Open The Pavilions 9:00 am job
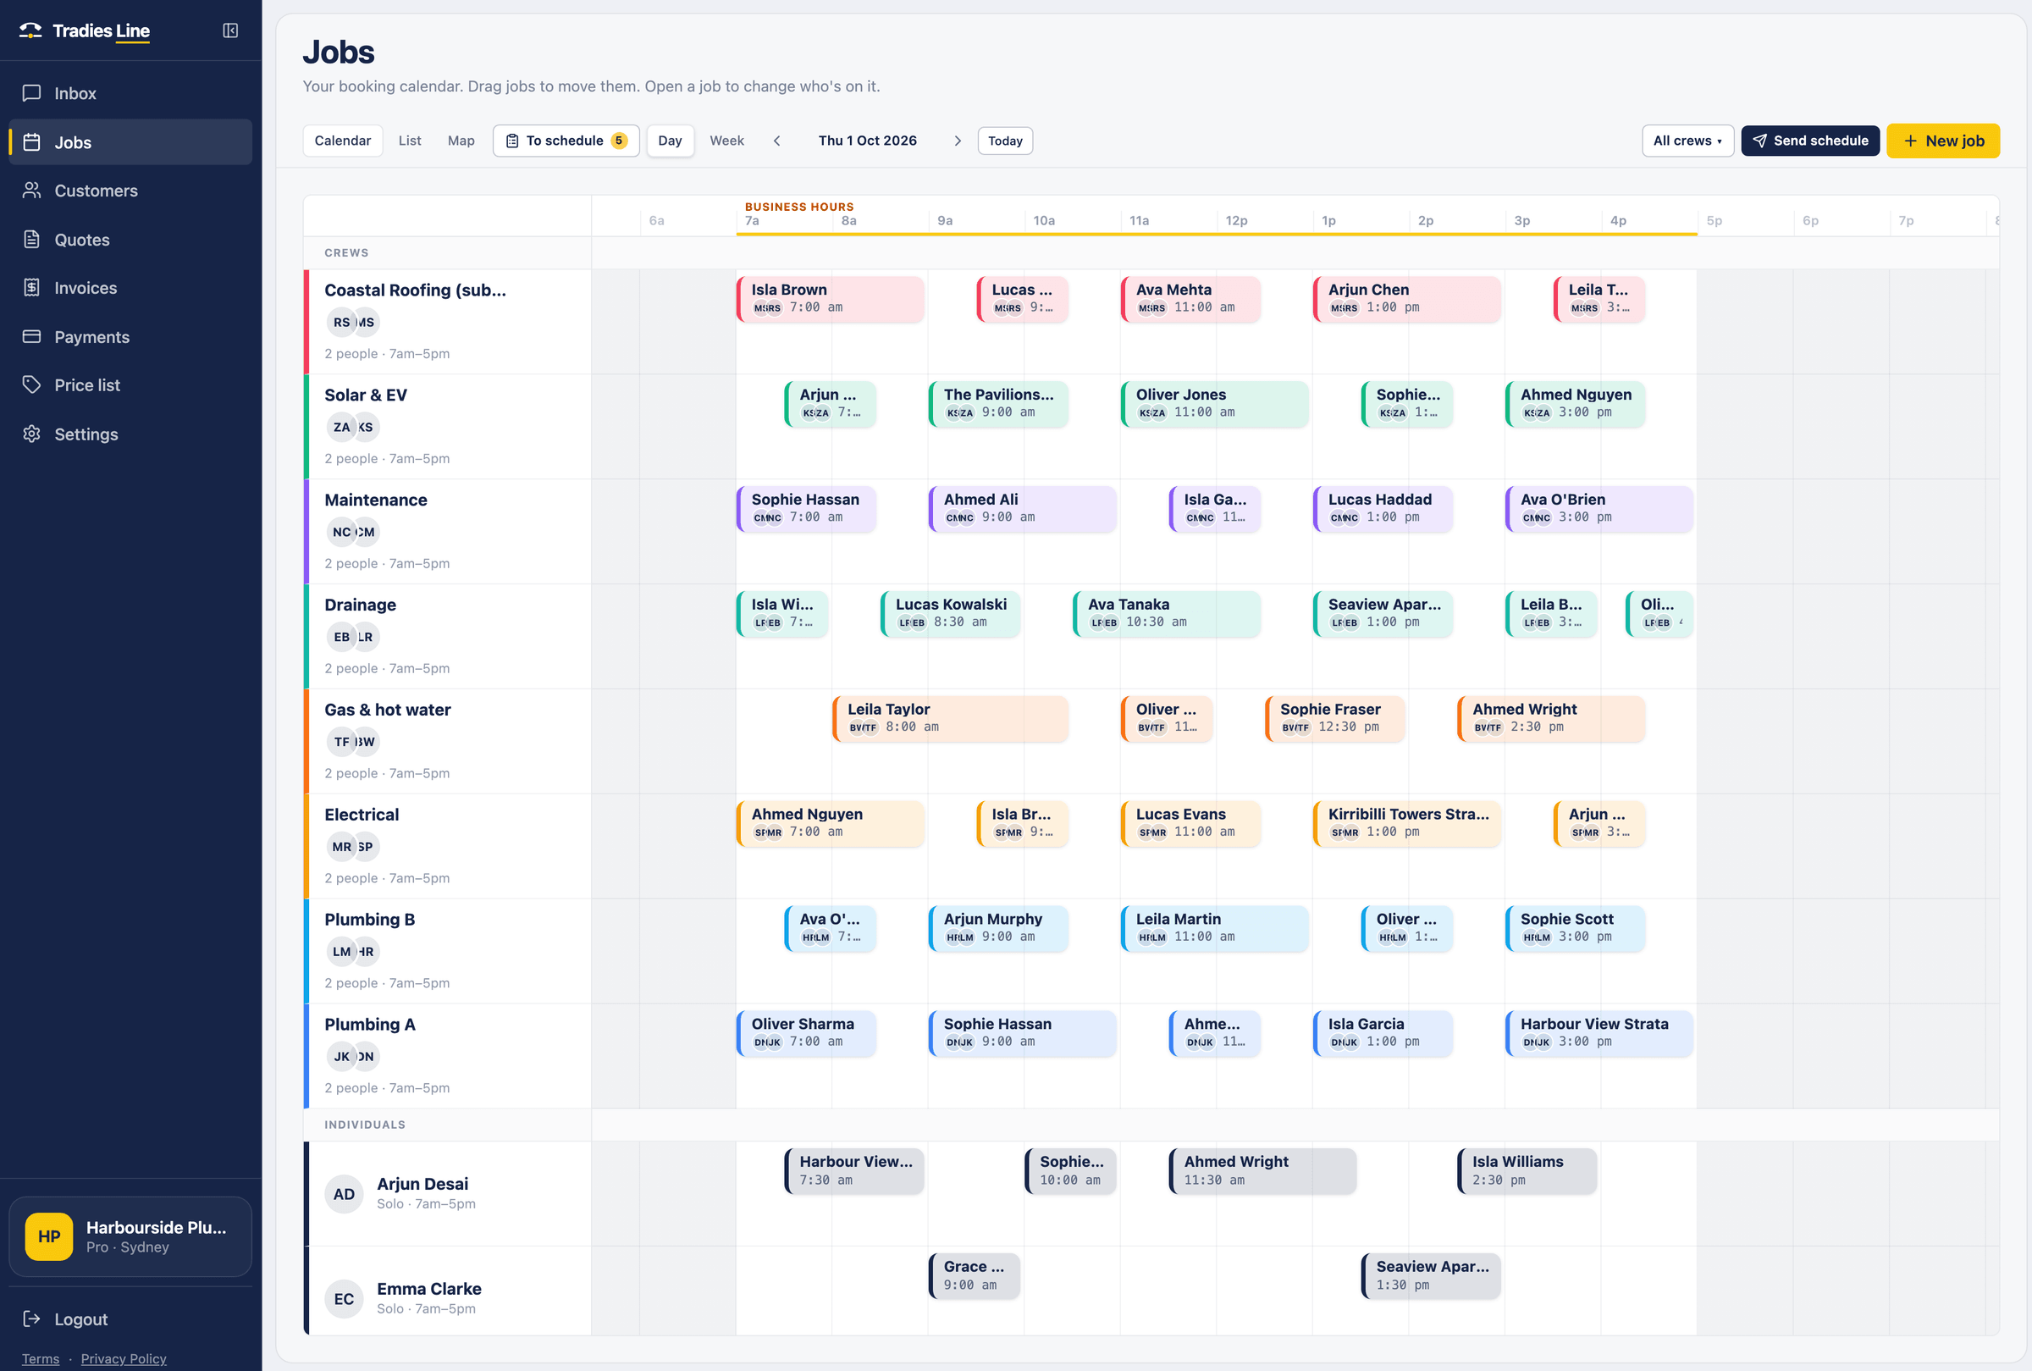 coord(998,404)
